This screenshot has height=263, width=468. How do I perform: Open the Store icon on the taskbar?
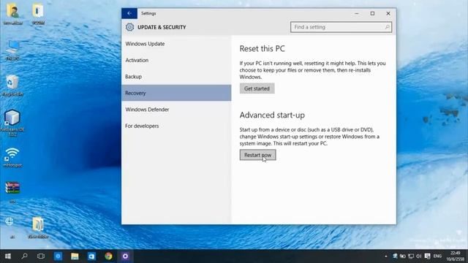coord(91,256)
